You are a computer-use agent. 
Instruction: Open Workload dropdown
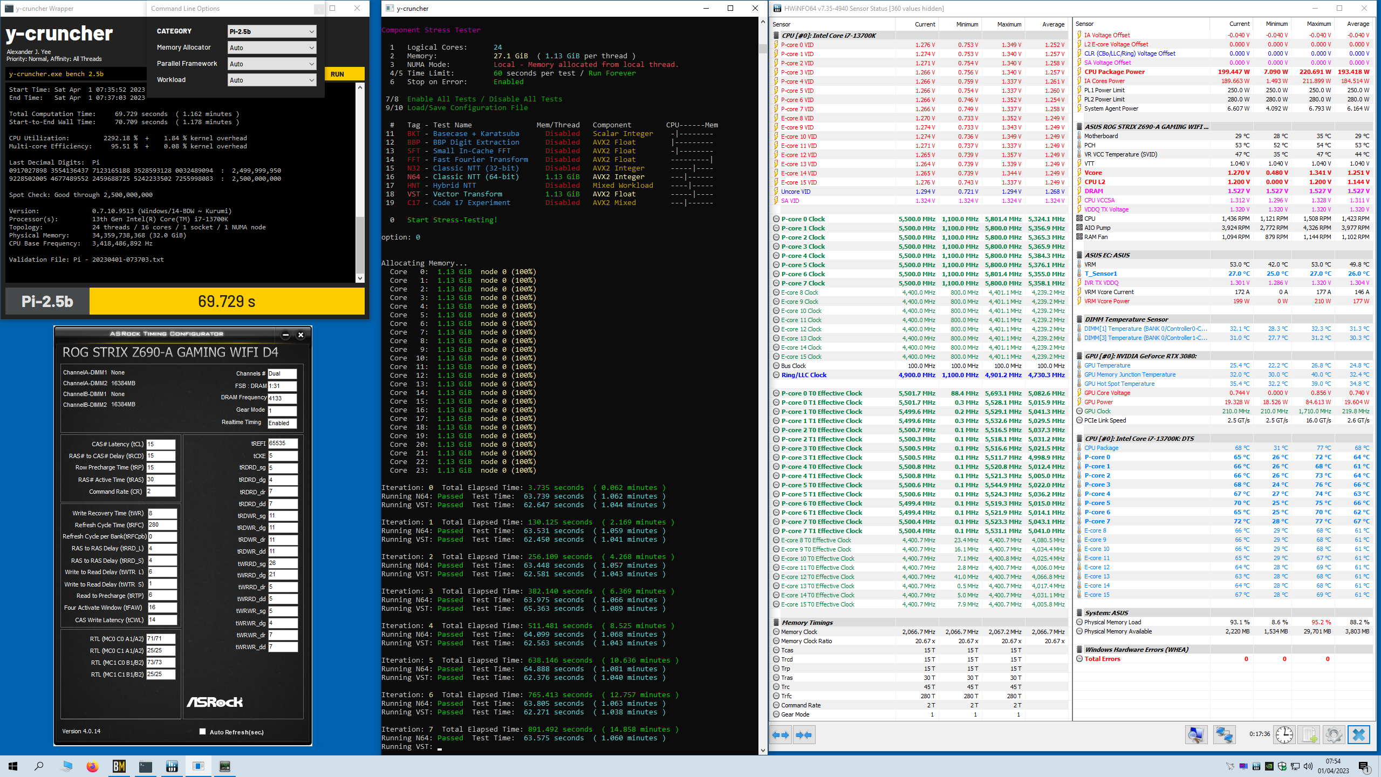pos(272,80)
